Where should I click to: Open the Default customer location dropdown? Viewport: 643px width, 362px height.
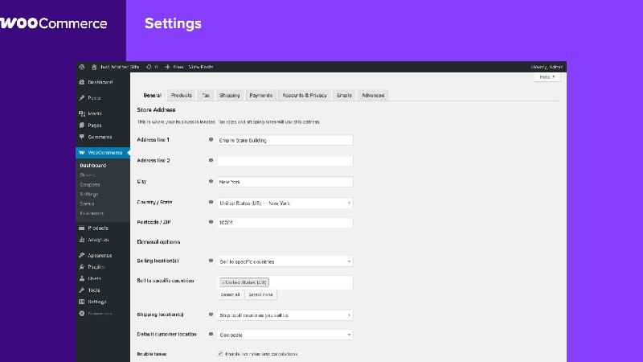tap(285, 335)
